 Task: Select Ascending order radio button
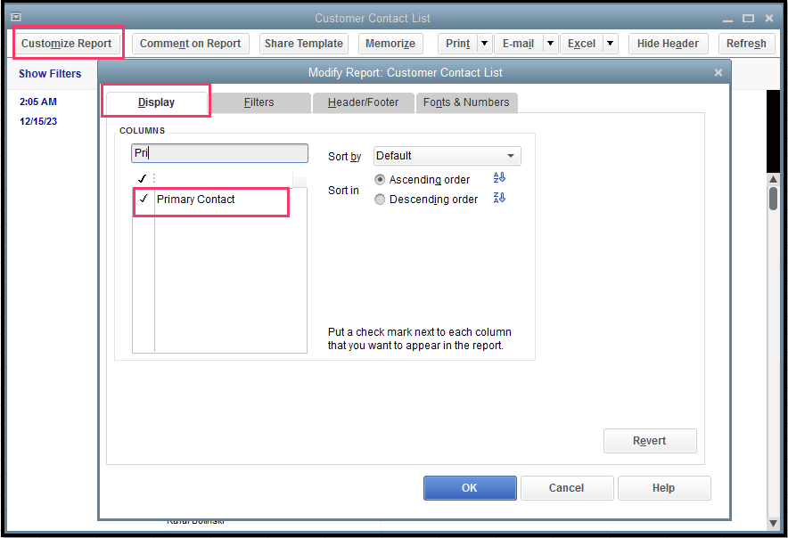tap(380, 180)
